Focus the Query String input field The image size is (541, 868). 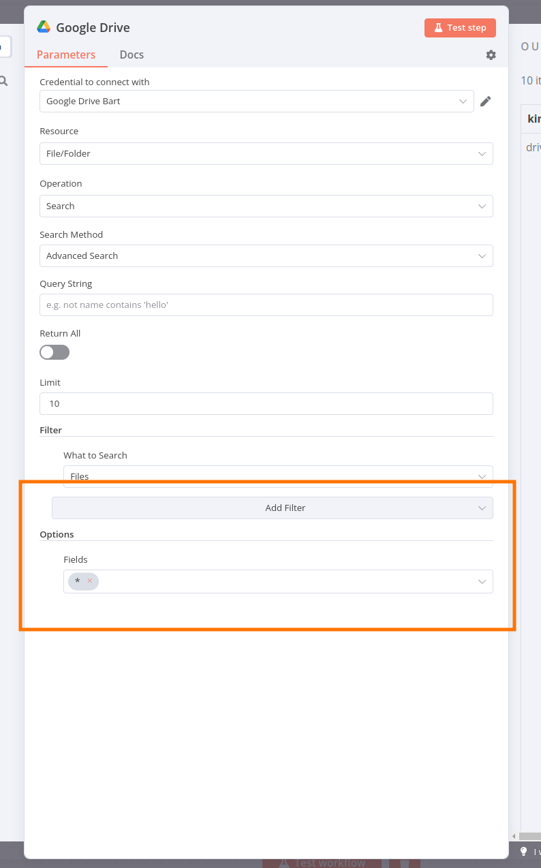tap(266, 305)
